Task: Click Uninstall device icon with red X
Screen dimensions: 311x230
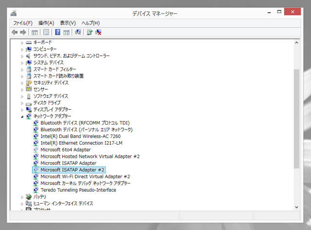Action: coord(98,32)
